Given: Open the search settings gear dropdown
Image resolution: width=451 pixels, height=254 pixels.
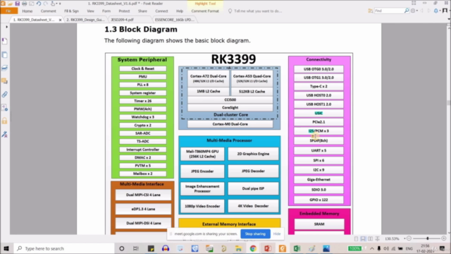Looking at the screenshot, I should click(x=414, y=11).
